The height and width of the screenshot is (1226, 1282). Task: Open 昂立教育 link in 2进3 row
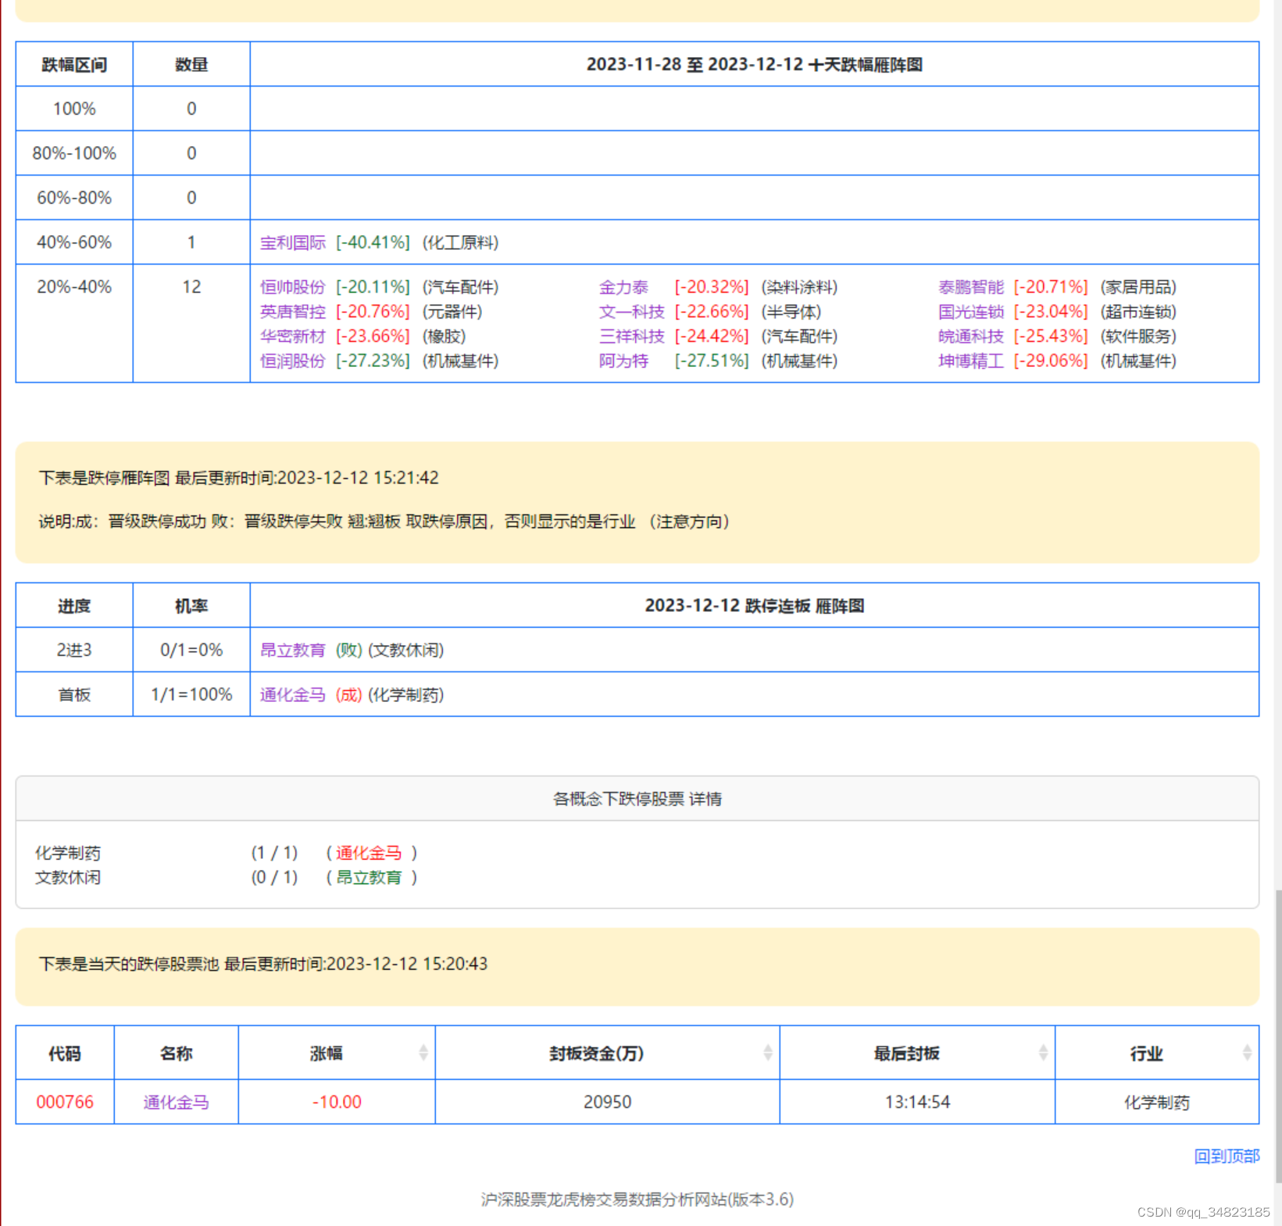pos(292,650)
